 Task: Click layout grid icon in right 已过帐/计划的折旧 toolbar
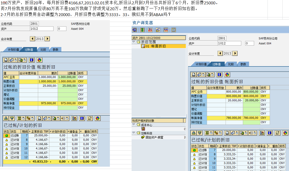pos(251,133)
